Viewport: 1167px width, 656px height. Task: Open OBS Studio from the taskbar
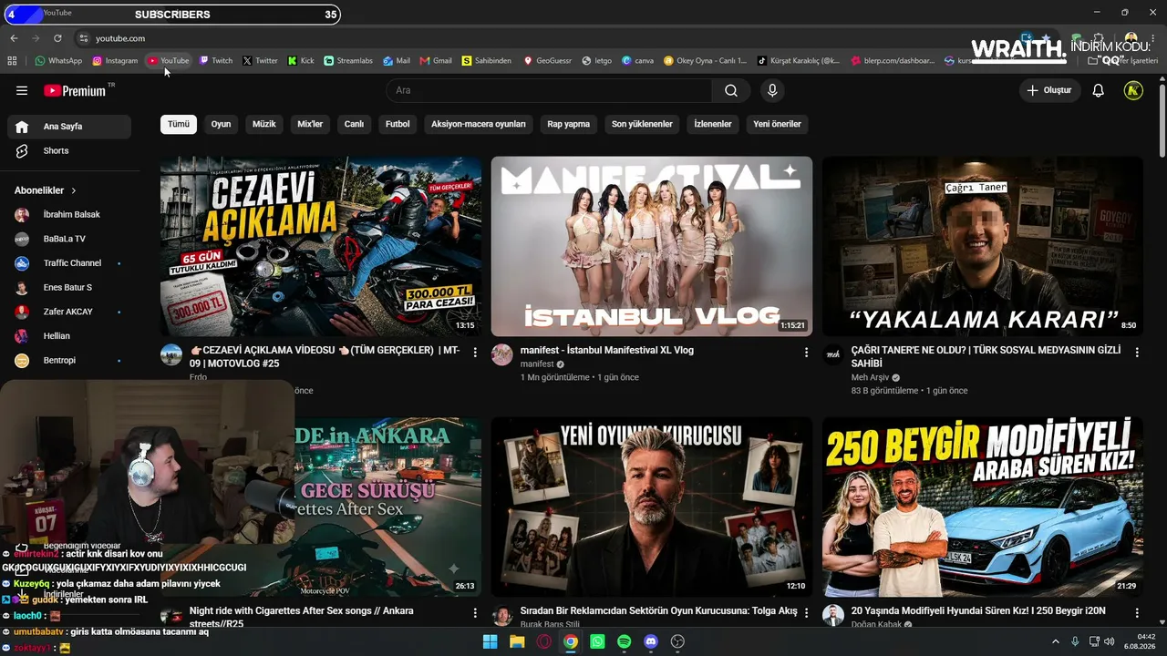(677, 641)
